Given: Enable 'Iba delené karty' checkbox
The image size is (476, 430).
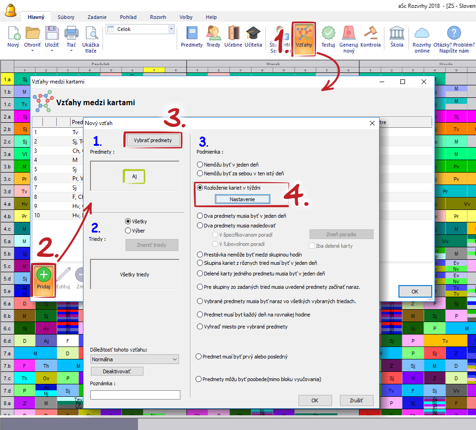Looking at the screenshot, I should coord(312,246).
